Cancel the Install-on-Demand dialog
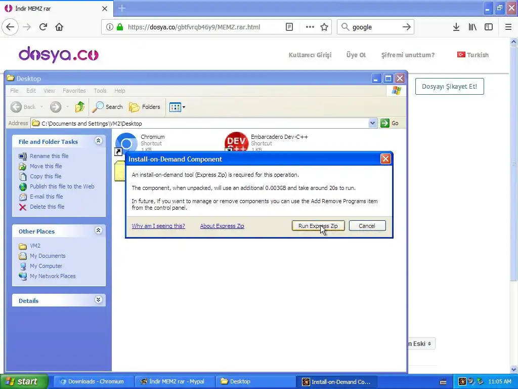This screenshot has width=518, height=389. point(367,226)
